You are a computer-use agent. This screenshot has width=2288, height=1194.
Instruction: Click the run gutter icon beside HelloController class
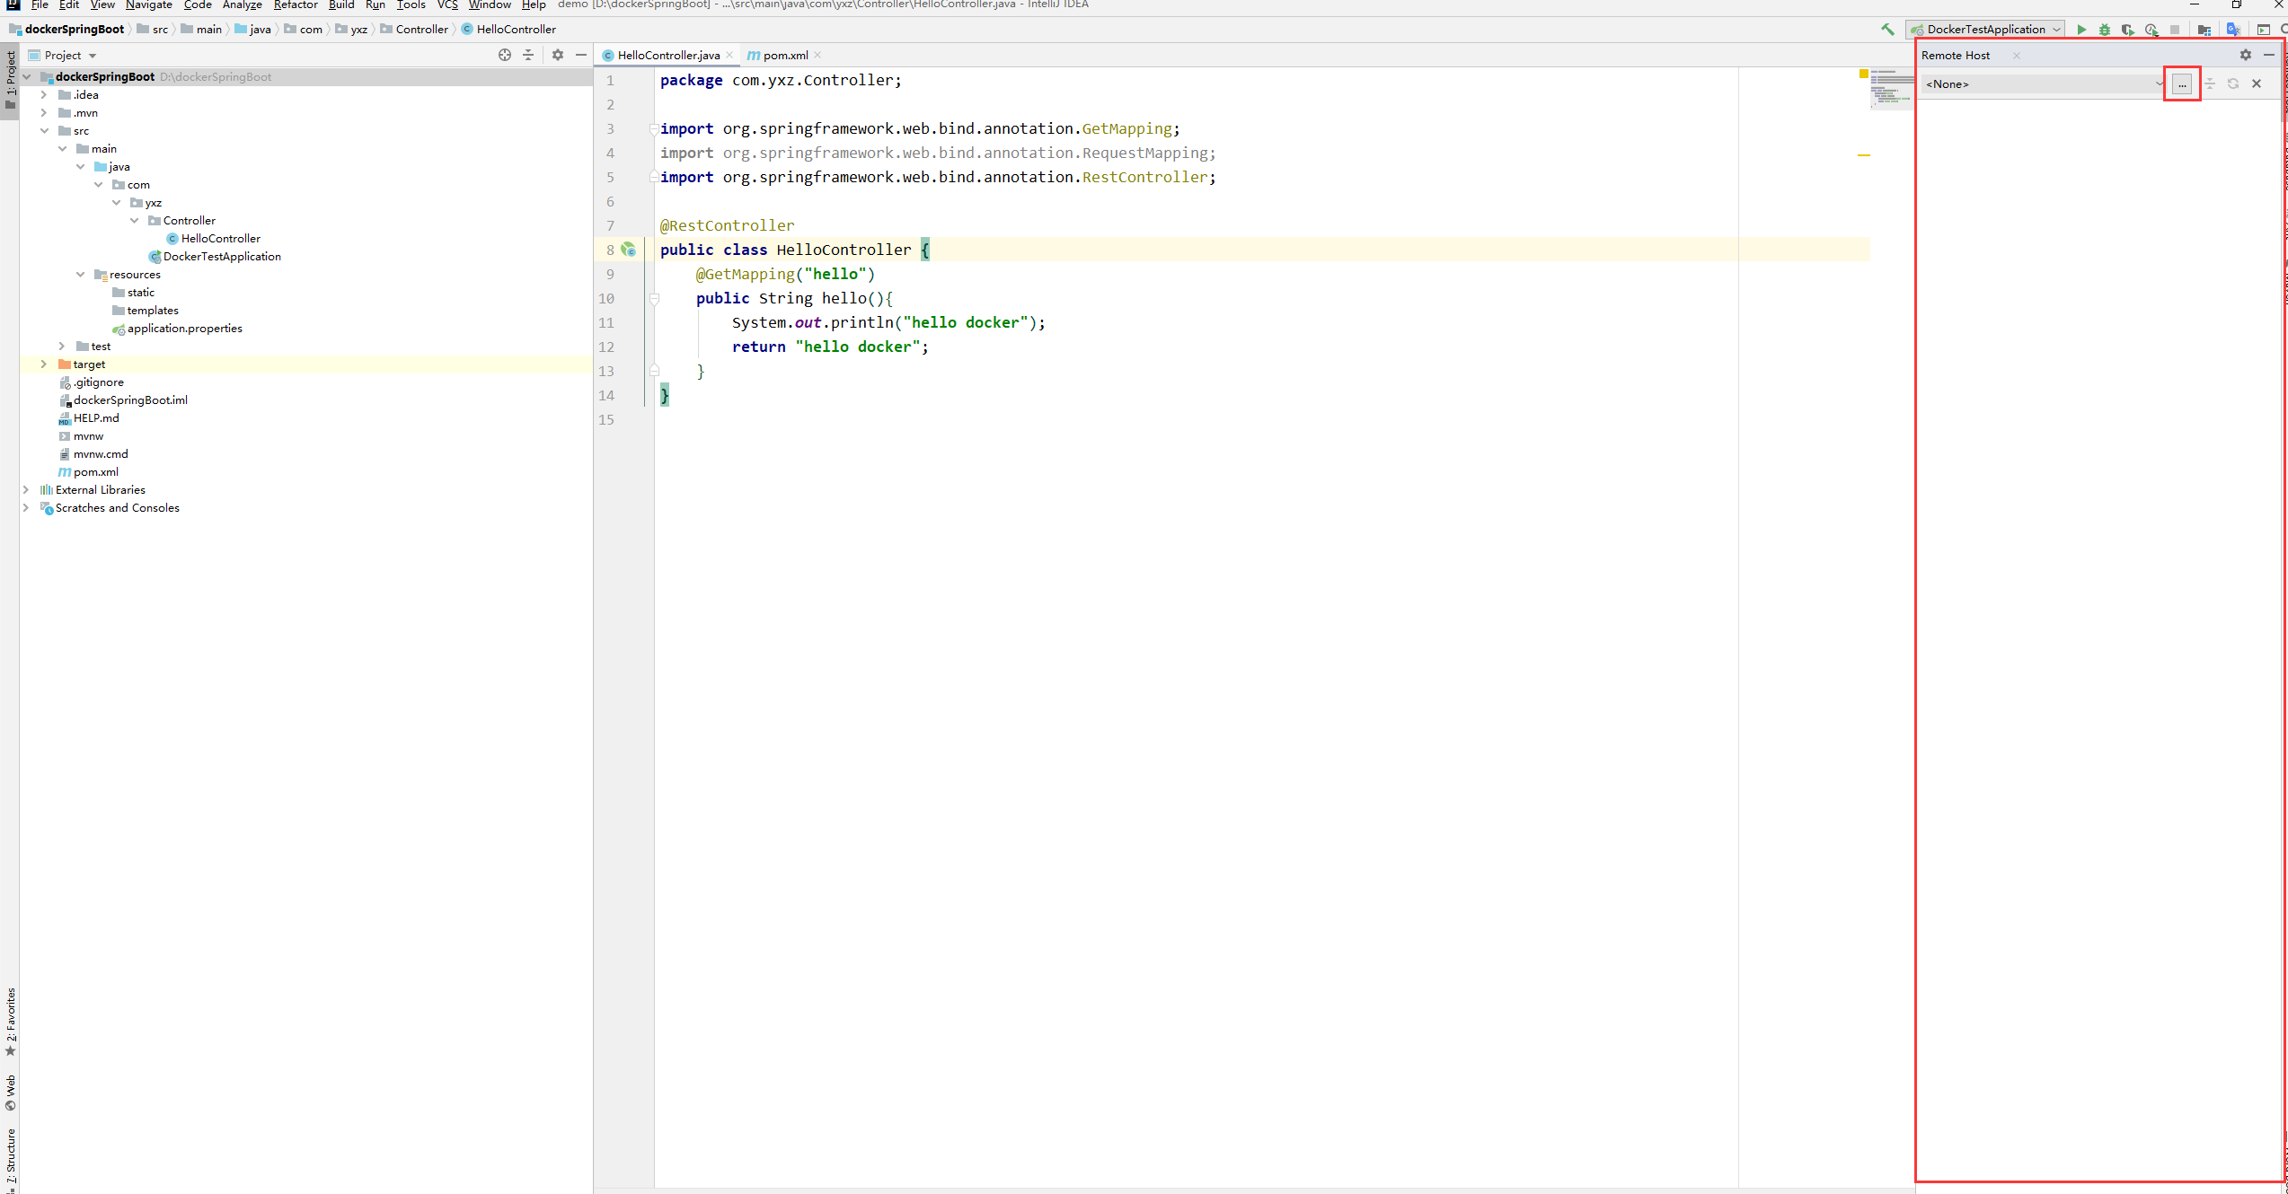point(630,250)
